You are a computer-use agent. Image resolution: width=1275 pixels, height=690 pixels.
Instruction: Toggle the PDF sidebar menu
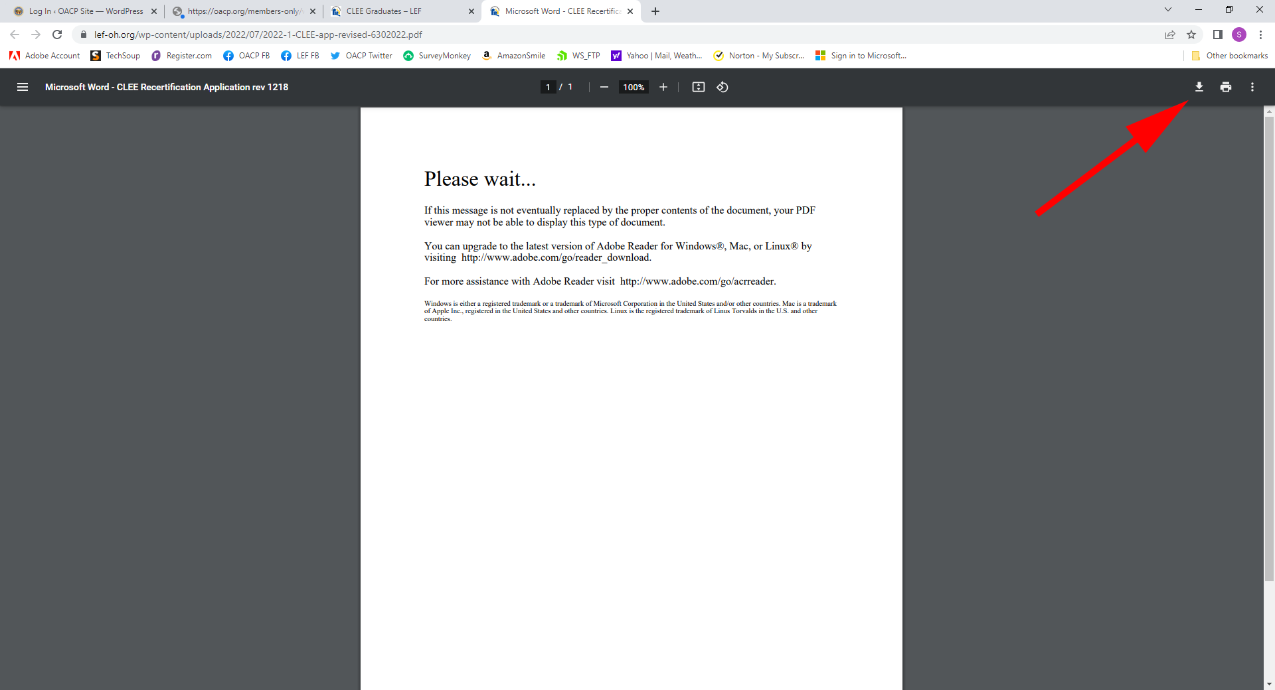coord(23,87)
